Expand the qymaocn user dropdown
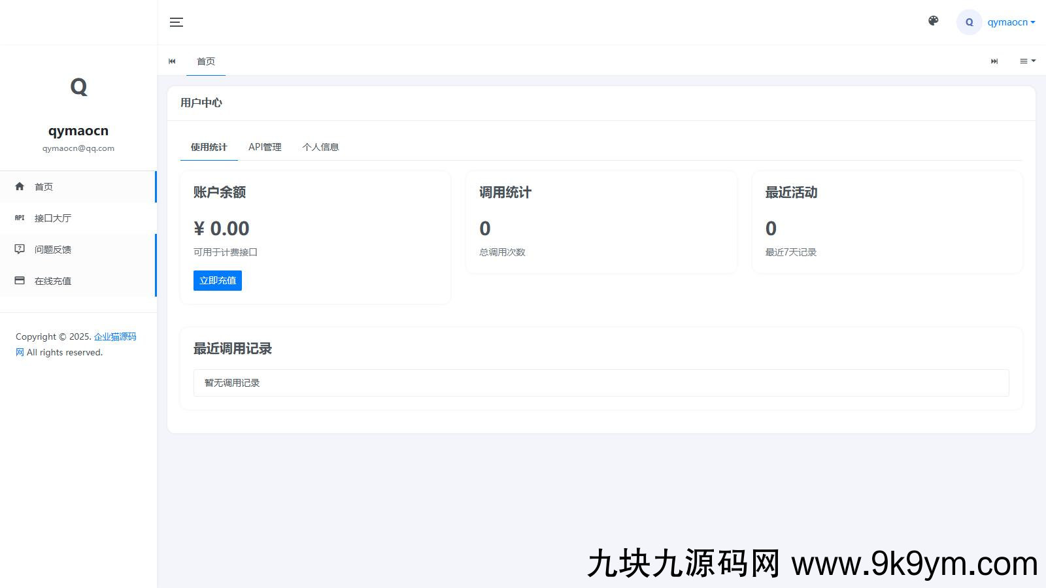This screenshot has width=1046, height=588. click(x=1011, y=22)
